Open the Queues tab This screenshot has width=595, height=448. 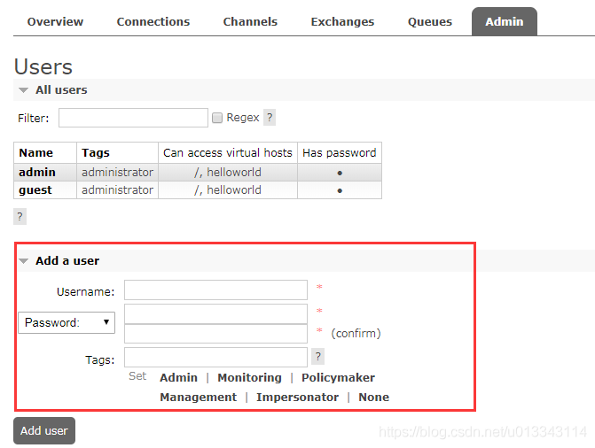pyautogui.click(x=430, y=22)
